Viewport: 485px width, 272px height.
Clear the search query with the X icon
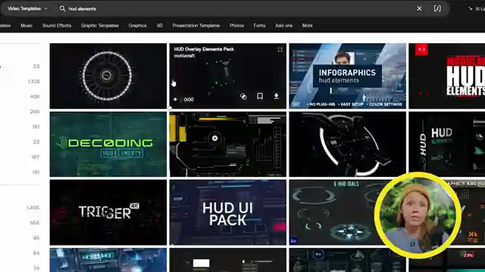419,8
